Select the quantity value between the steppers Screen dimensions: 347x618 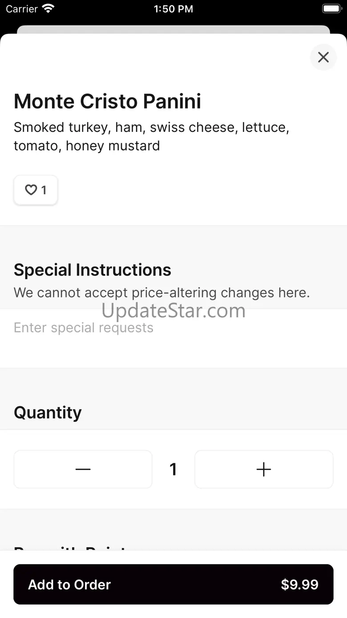[173, 469]
